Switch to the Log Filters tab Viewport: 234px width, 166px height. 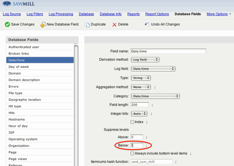(x=35, y=14)
